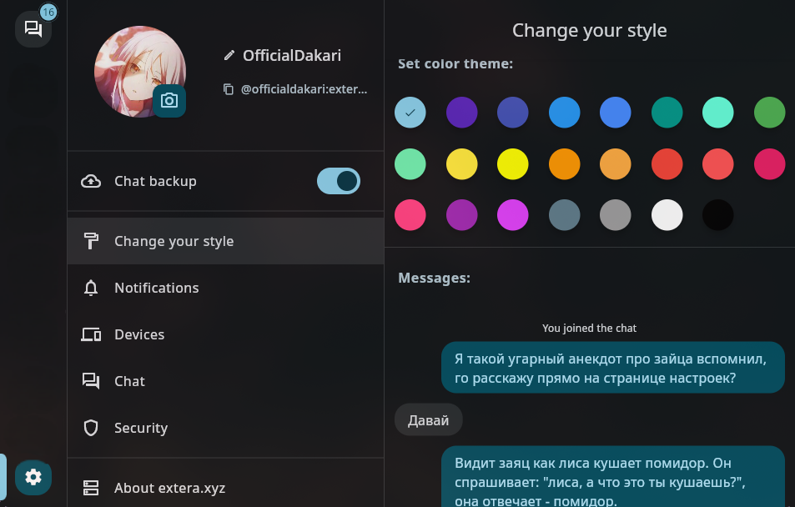This screenshot has width=795, height=507.
Task: Click the OfficialDakari display name
Action: (291, 56)
